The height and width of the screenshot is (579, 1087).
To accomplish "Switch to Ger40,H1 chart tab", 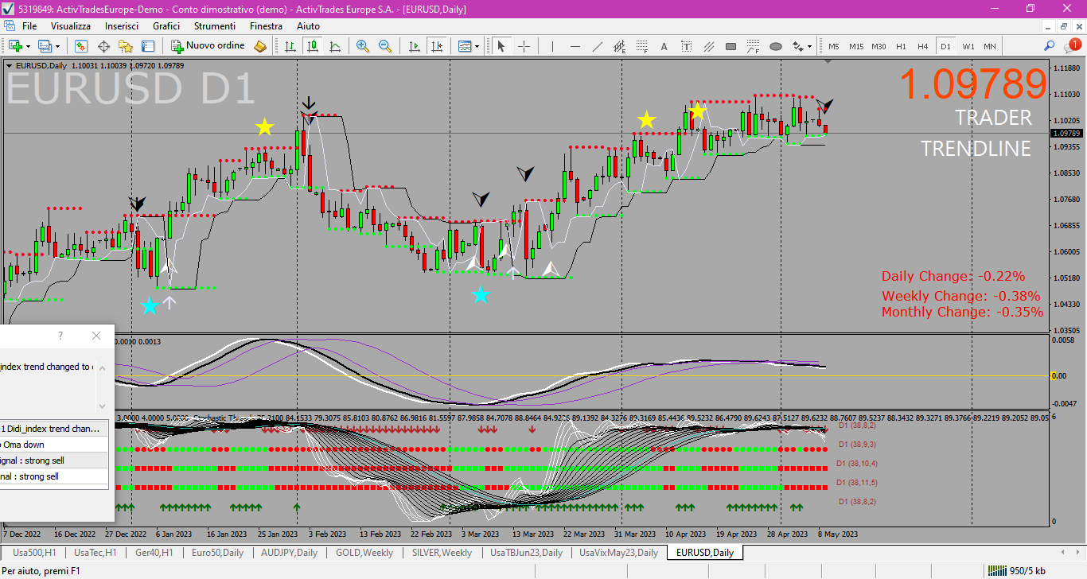I will click(x=154, y=553).
